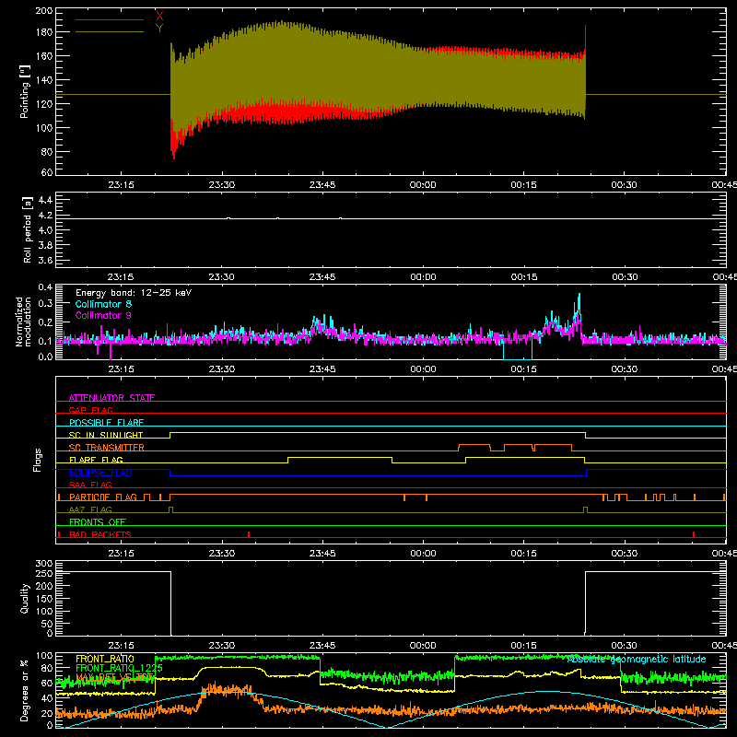Click the red spike at end of Pointing data
This screenshot has height=737, width=737.
tap(585, 38)
